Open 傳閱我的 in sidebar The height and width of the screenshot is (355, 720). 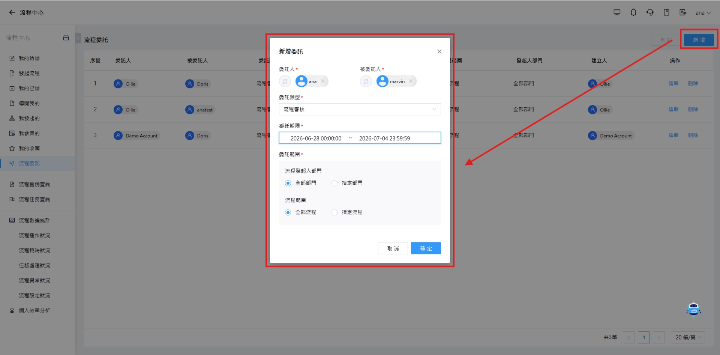click(x=29, y=103)
